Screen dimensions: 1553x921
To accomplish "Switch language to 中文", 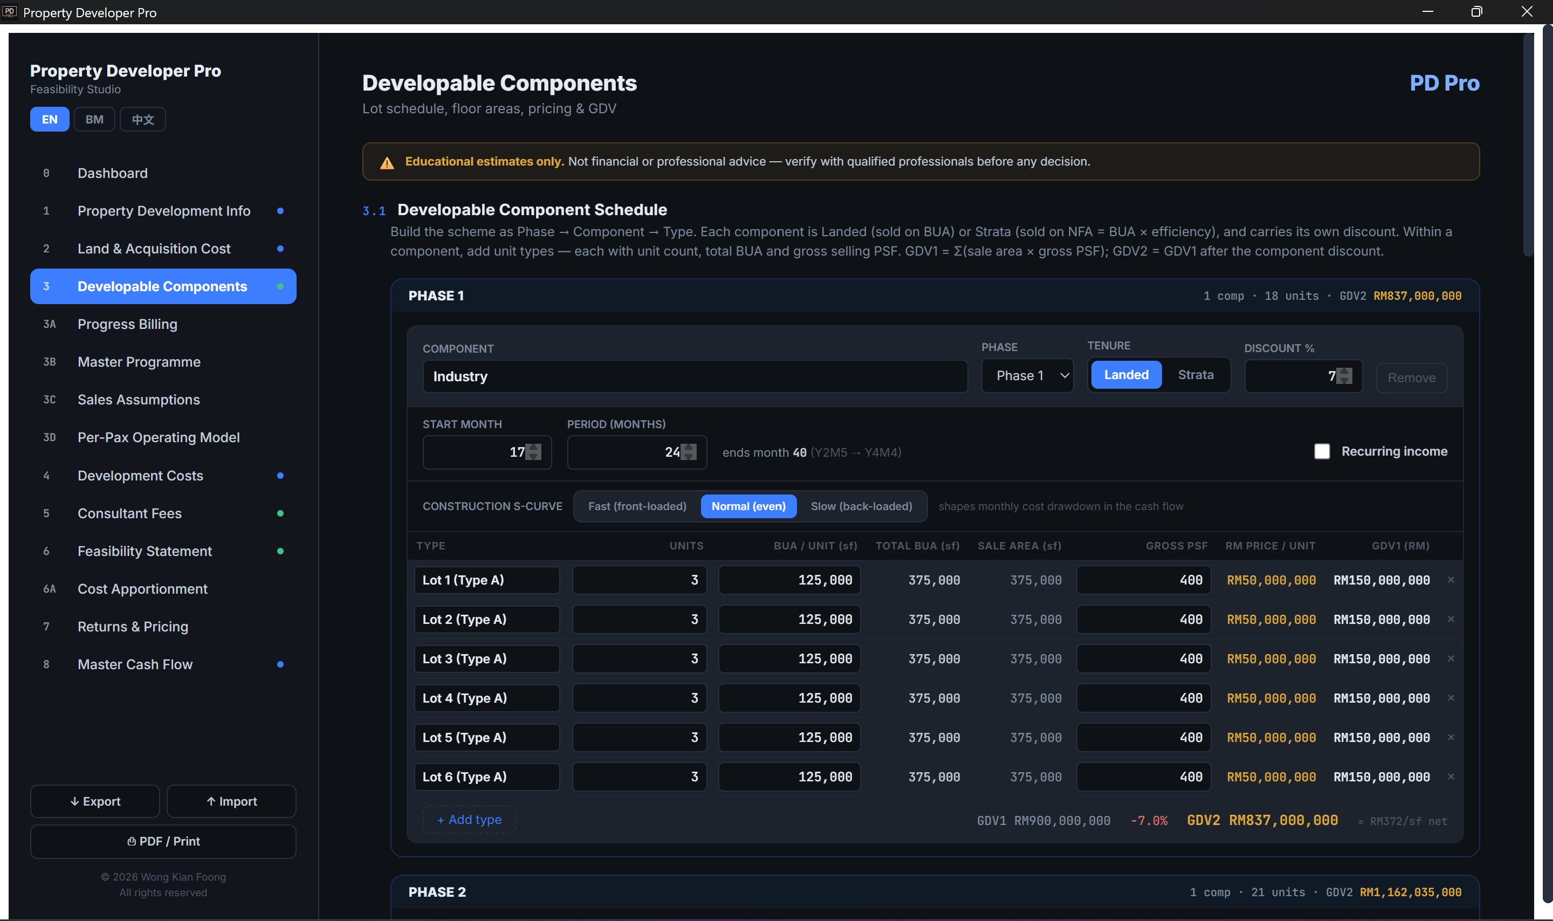I will pyautogui.click(x=143, y=119).
